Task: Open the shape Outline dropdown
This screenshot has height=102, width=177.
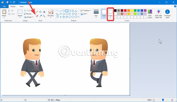Action: click(86, 11)
